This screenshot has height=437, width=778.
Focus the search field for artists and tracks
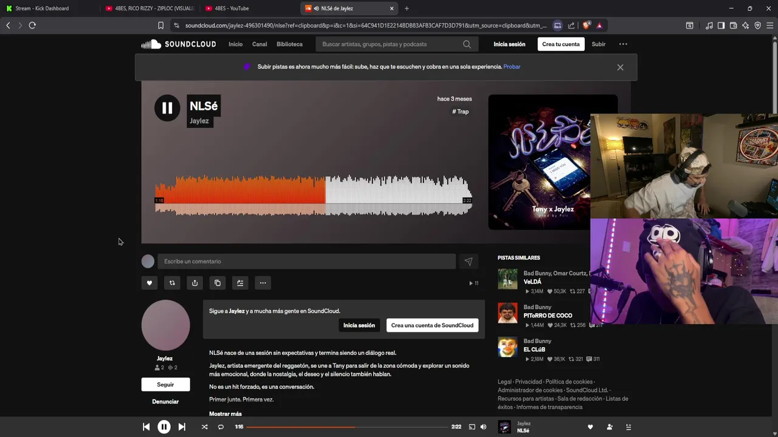click(x=390, y=44)
